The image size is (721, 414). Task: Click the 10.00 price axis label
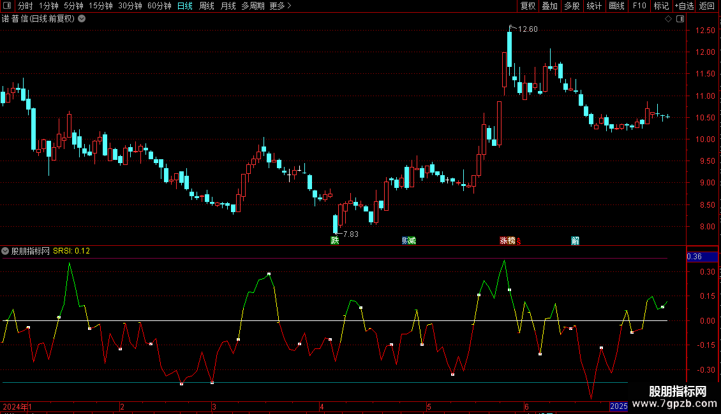pyautogui.click(x=705, y=139)
